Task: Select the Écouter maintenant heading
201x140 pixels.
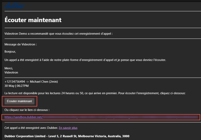Action: coord(33,20)
